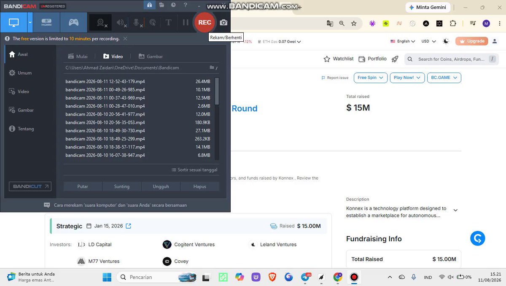Click the Hapus button

click(200, 186)
